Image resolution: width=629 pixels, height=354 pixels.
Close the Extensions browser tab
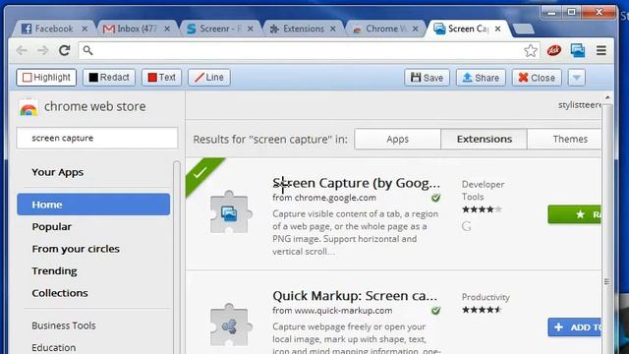(332, 29)
